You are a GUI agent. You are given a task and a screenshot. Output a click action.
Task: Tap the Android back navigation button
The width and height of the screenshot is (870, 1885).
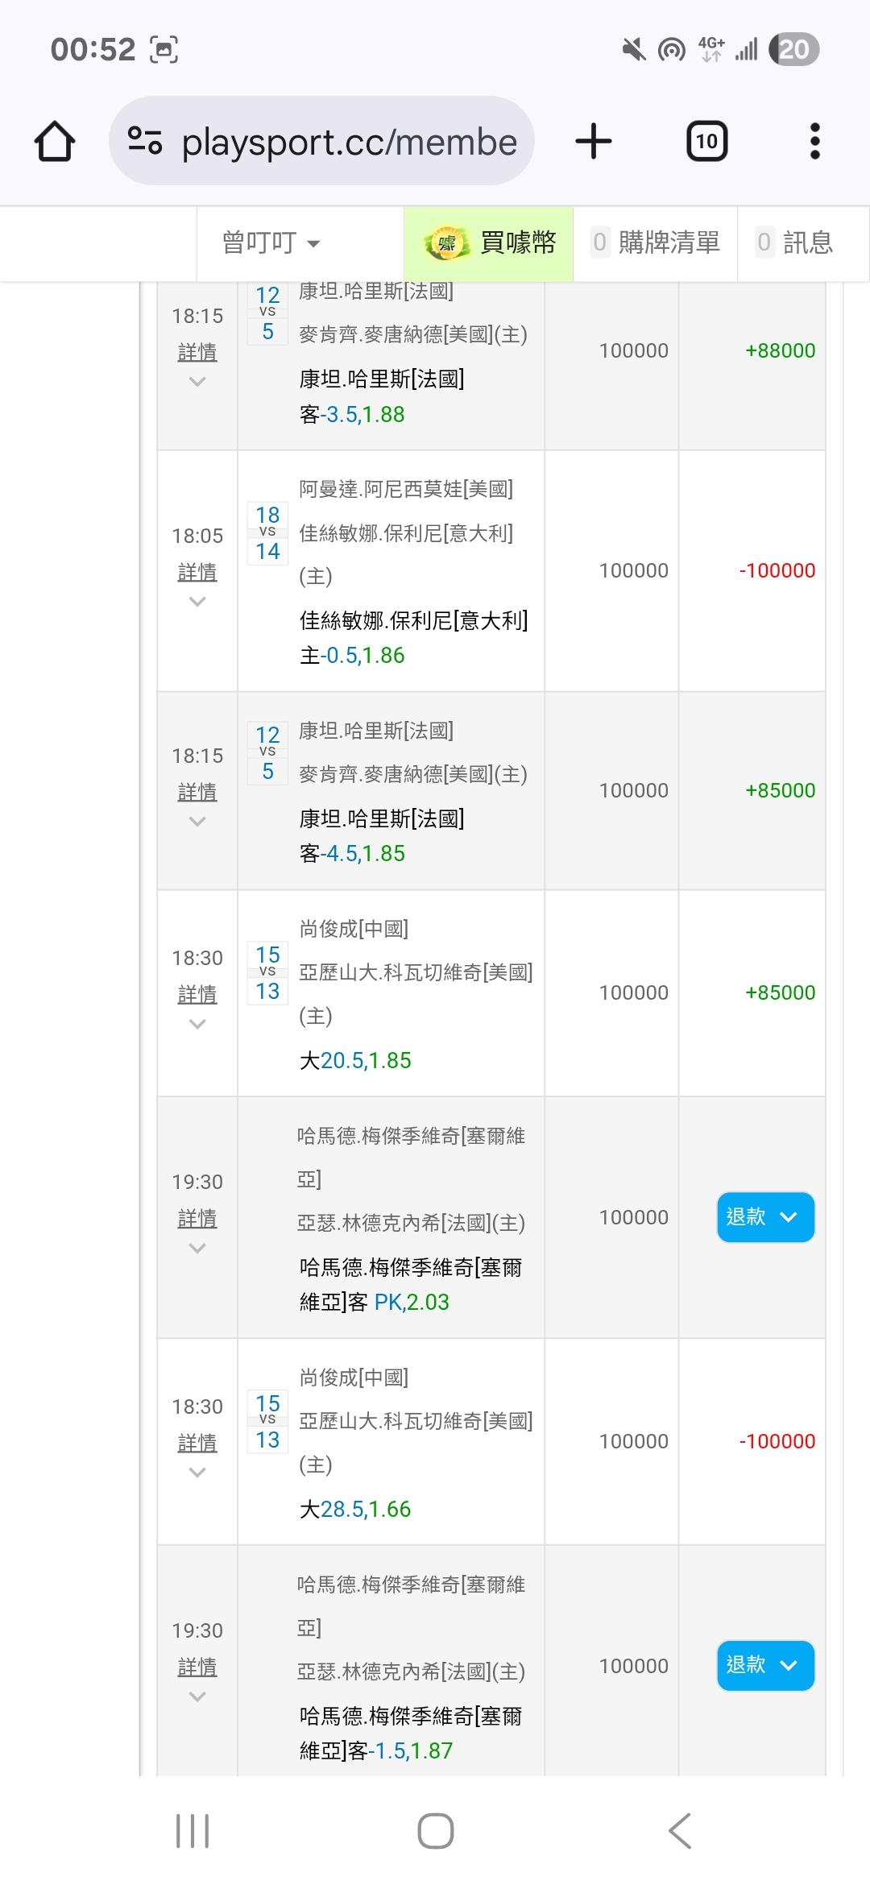[x=679, y=1830]
